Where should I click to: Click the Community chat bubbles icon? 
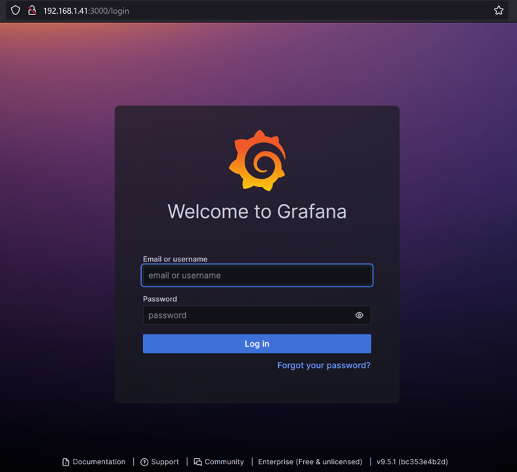pyautogui.click(x=197, y=462)
